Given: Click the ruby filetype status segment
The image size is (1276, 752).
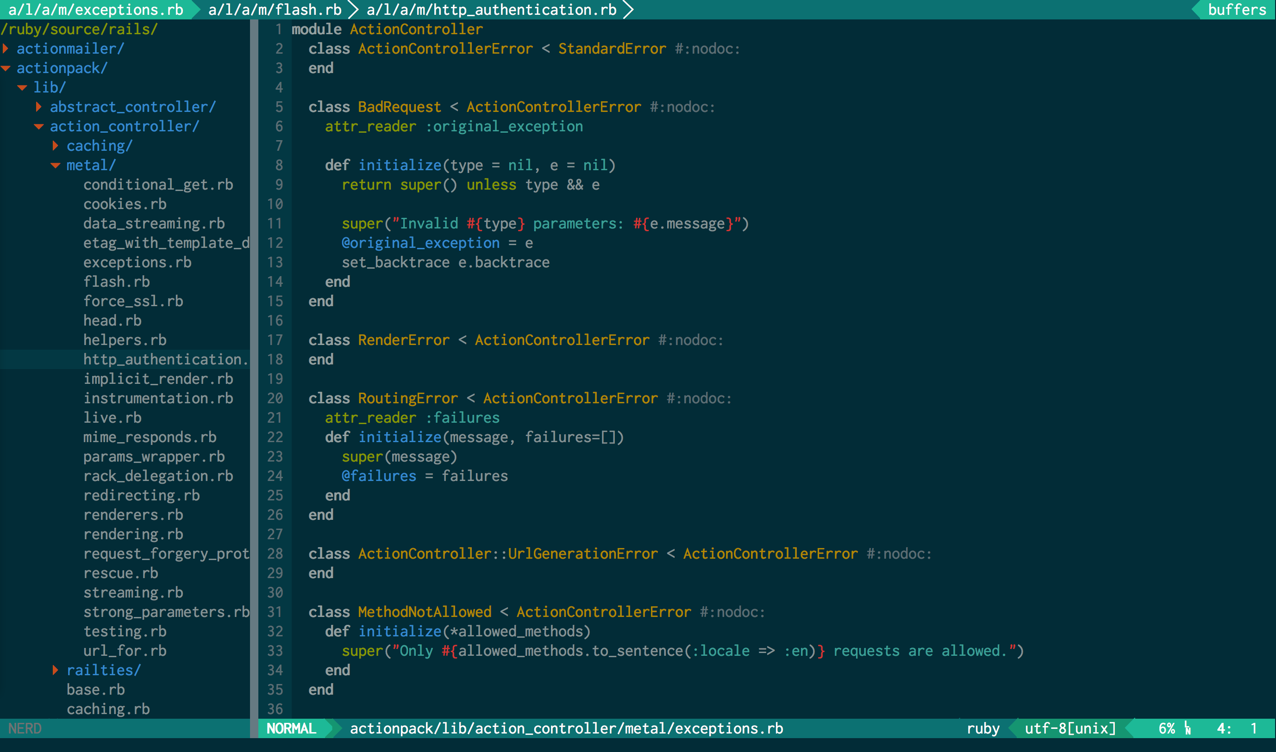Looking at the screenshot, I should coord(982,729).
